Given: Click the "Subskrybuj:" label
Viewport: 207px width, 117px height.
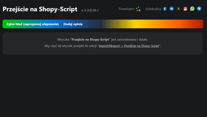Looking at the screenshot, I should pos(153,9).
